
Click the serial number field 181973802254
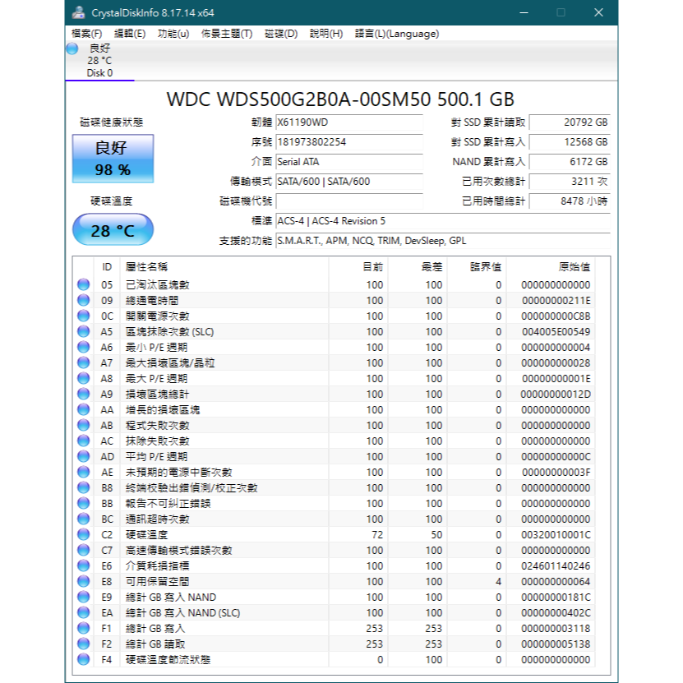pos(349,142)
